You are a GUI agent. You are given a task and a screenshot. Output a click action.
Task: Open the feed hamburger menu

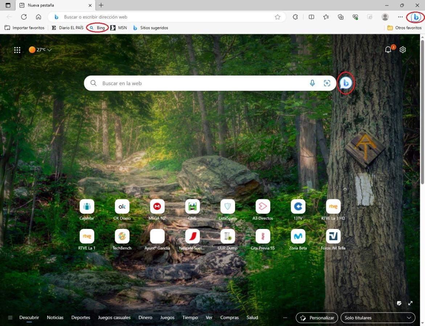coord(10,318)
